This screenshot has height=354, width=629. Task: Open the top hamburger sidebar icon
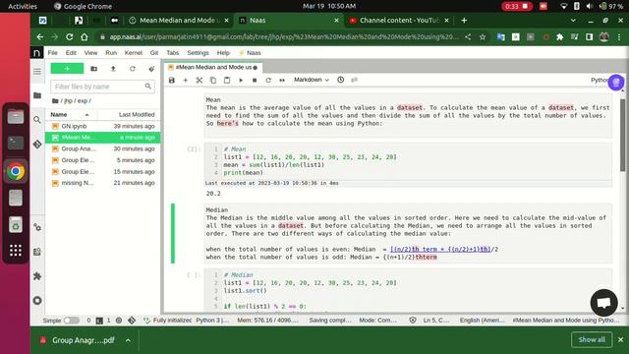tap(37, 72)
